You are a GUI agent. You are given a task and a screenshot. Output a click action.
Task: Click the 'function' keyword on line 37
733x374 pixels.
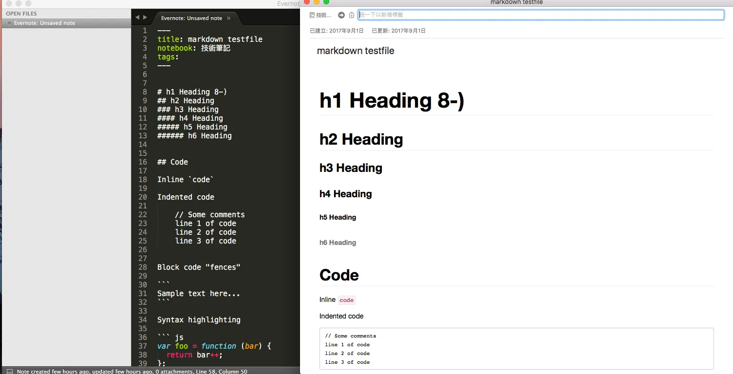218,346
